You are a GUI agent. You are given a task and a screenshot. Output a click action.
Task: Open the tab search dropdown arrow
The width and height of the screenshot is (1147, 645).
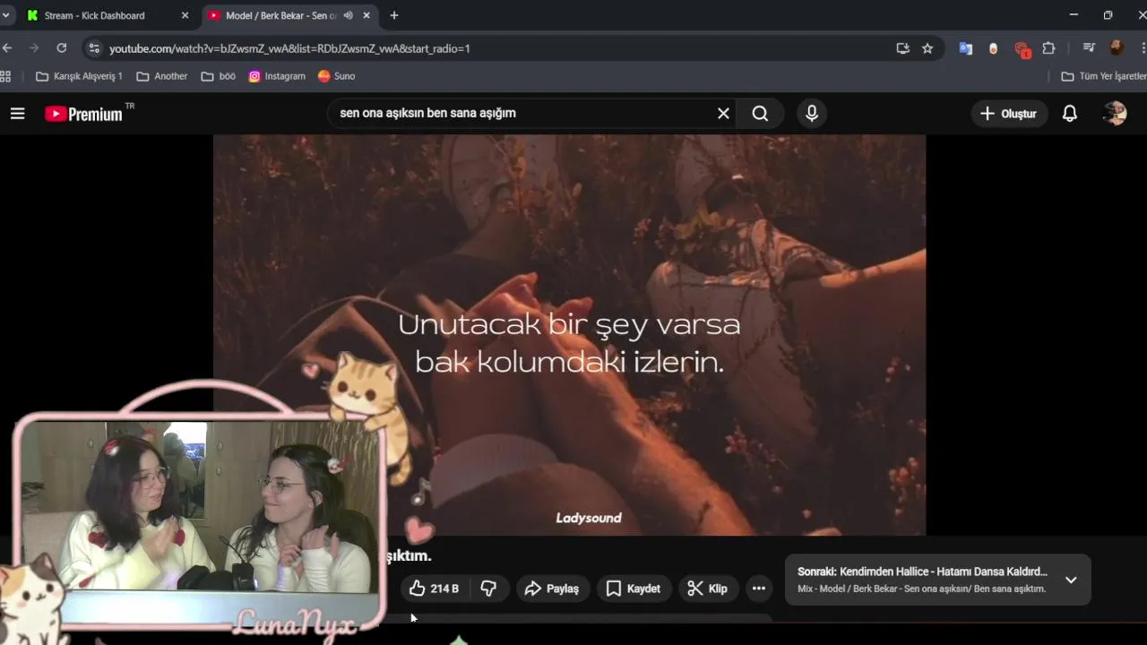pos(5,15)
